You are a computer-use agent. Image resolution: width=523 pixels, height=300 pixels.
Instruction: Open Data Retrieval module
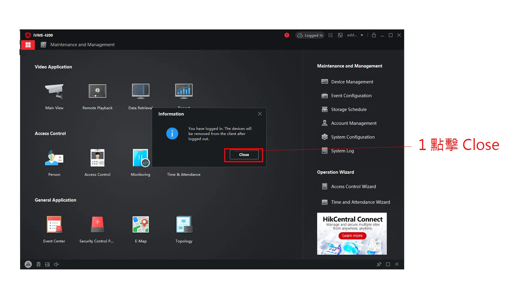[x=141, y=91]
